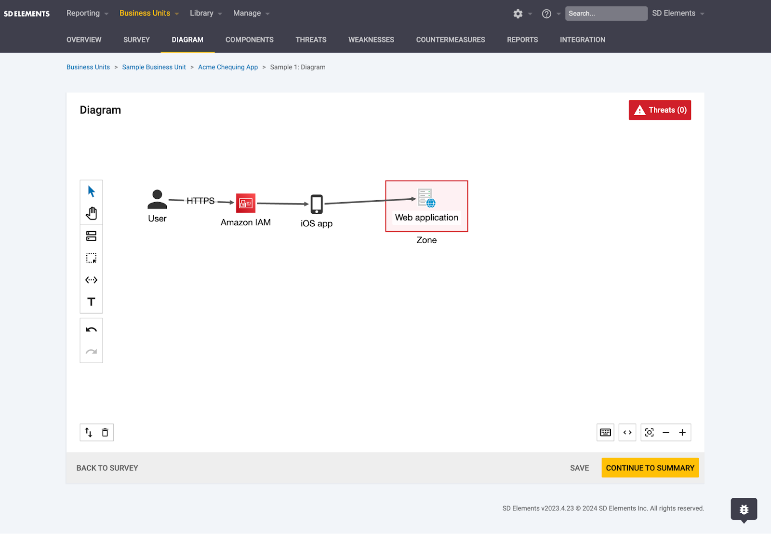Viewport: 771px width, 534px height.
Task: Expand the Business Units menu
Action: point(149,13)
